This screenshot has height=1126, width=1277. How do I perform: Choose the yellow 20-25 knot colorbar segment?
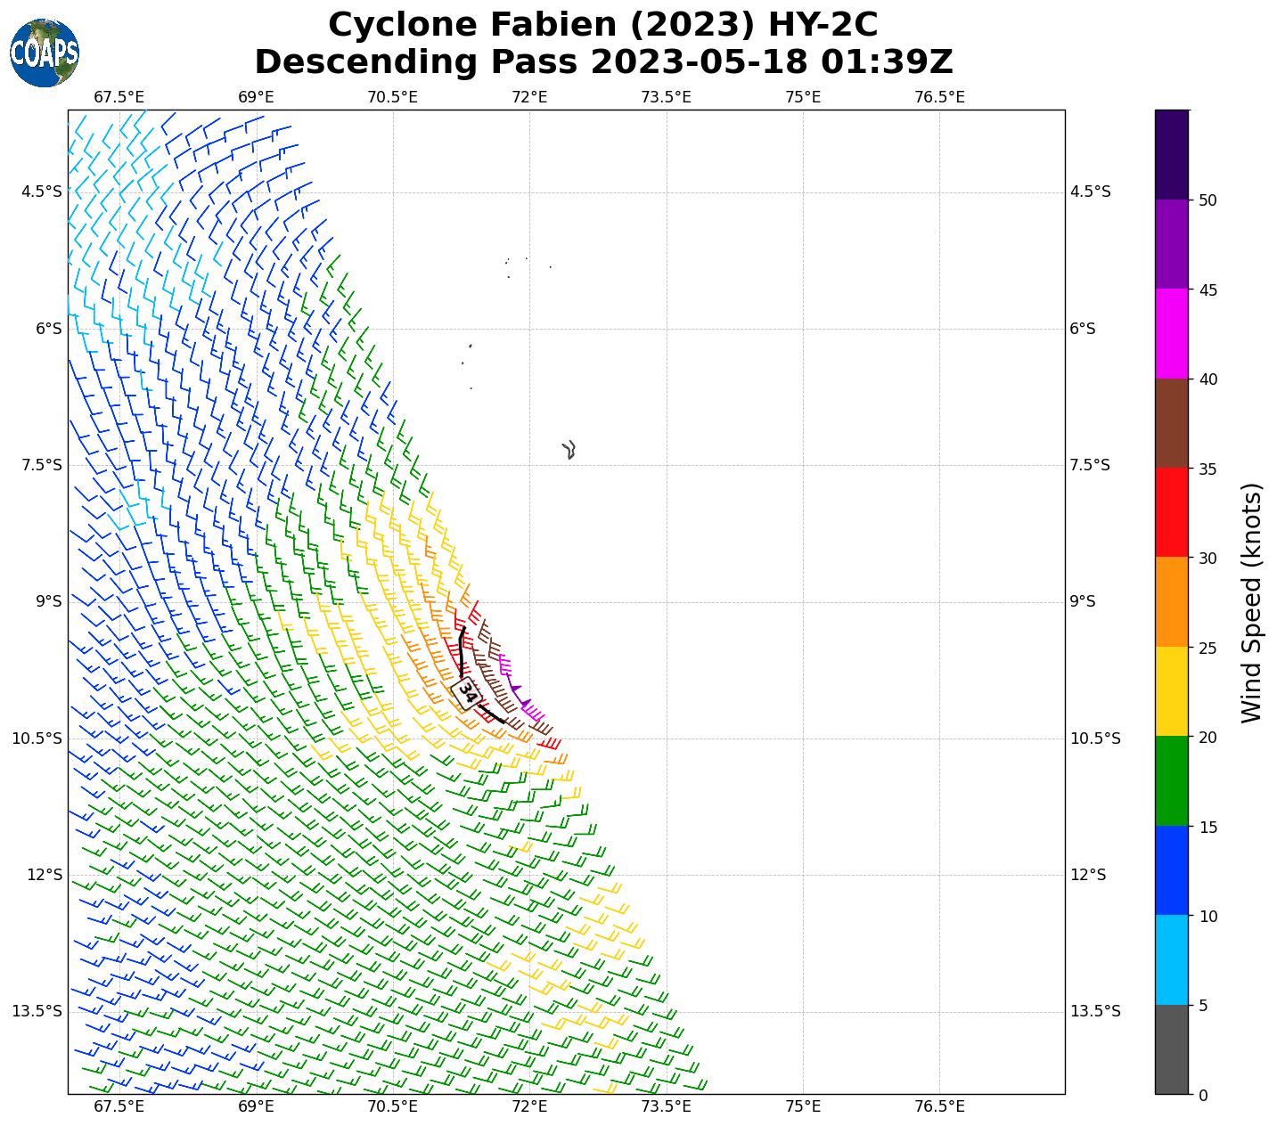pyautogui.click(x=1171, y=691)
